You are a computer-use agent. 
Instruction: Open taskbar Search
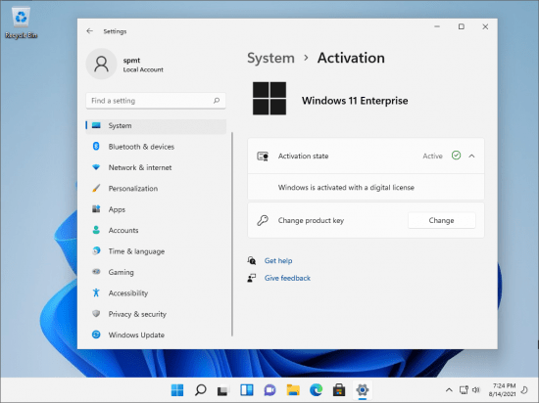[x=200, y=390]
